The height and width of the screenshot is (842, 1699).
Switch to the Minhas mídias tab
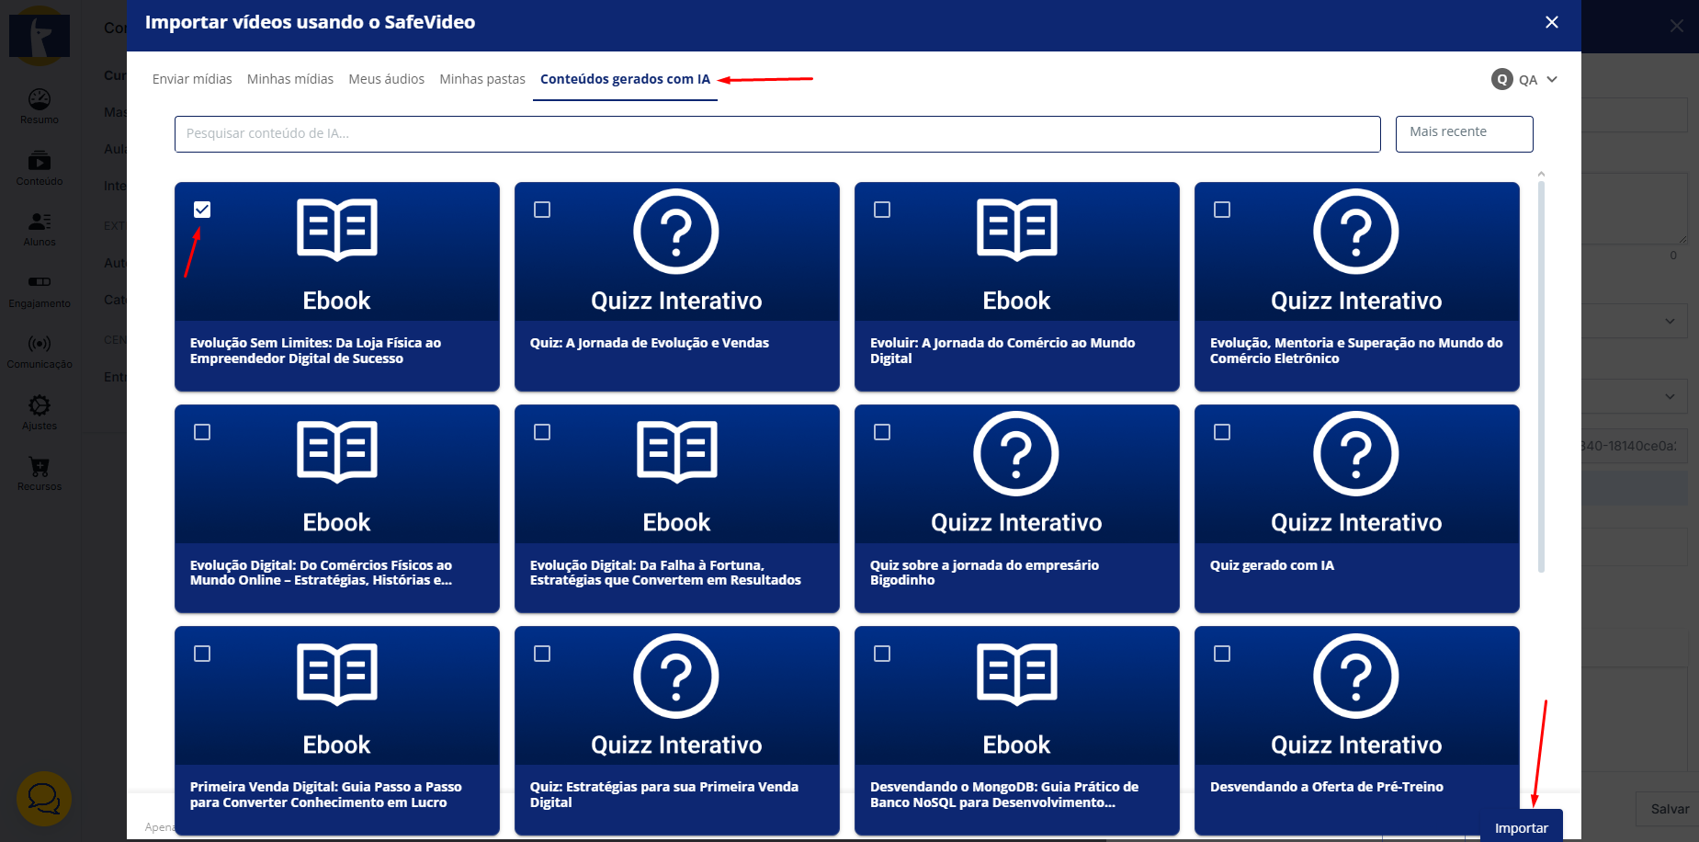pyautogui.click(x=290, y=79)
